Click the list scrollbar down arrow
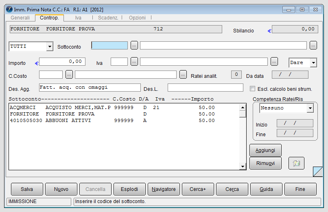This screenshot has height=212, width=328. pyautogui.click(x=243, y=166)
